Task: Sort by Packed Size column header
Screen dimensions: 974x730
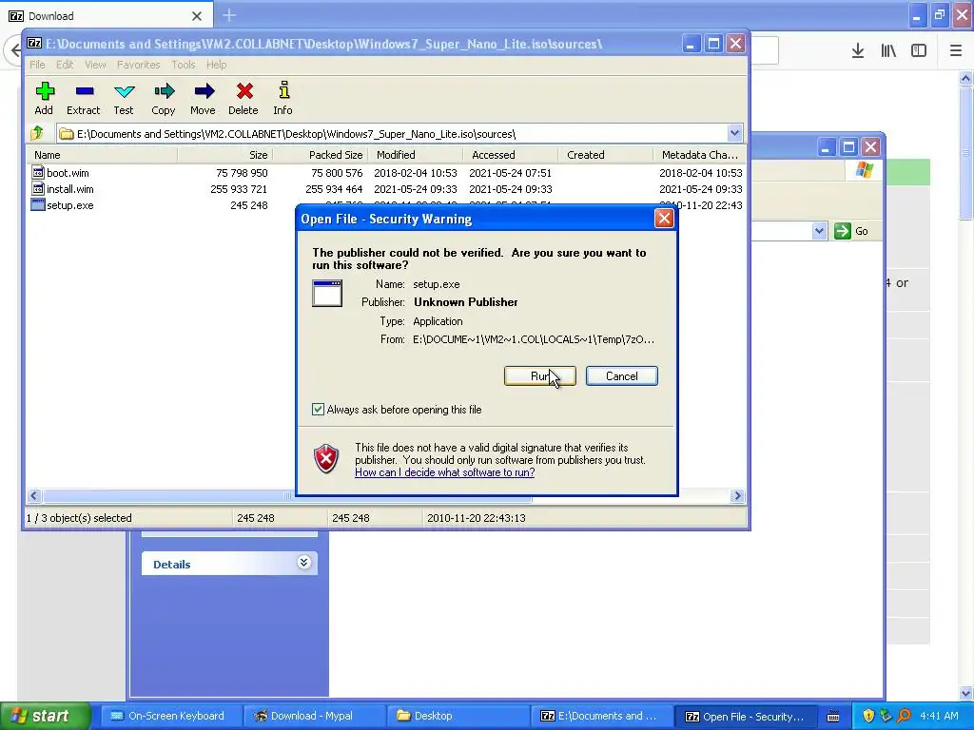Action: [x=321, y=155]
